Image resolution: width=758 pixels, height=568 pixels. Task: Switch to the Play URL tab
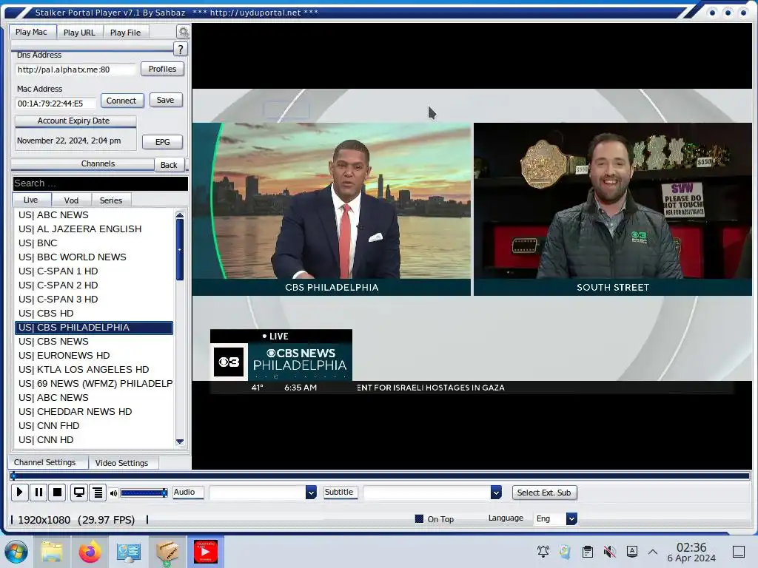point(79,33)
